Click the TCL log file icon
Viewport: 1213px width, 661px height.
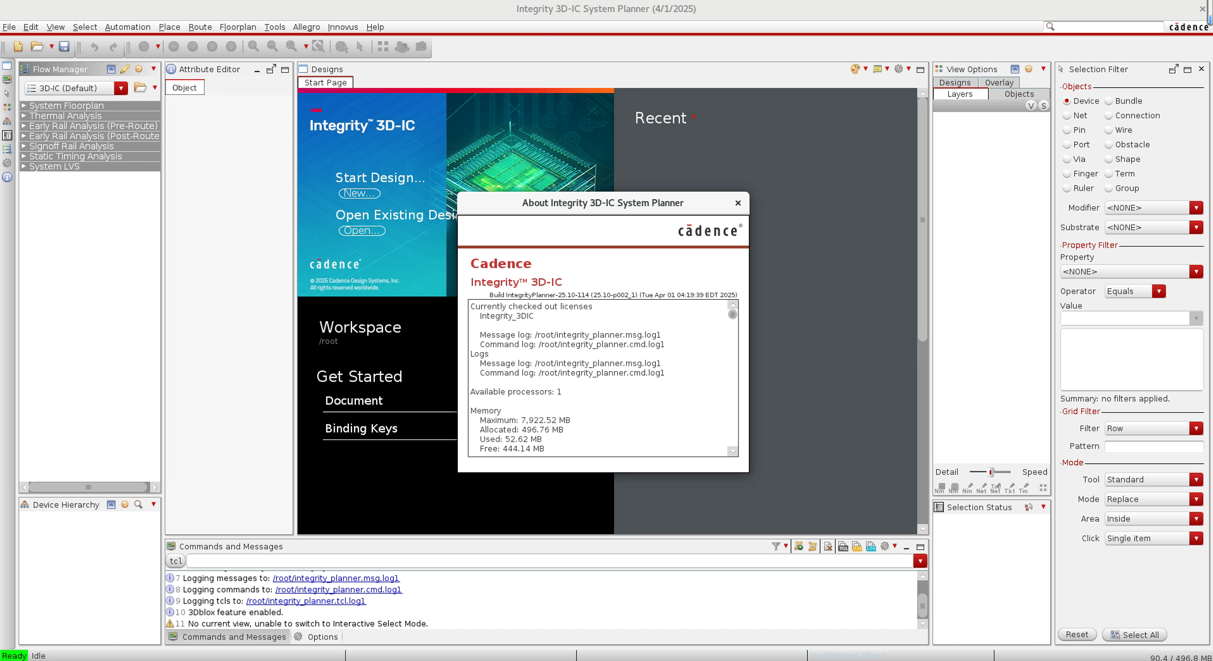point(843,546)
